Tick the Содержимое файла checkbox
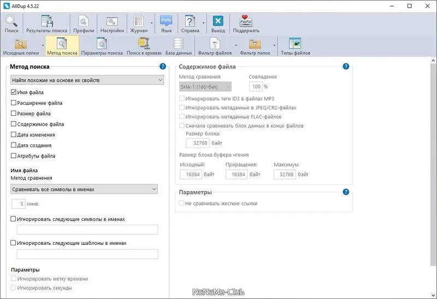The height and width of the screenshot is (299, 437). pyautogui.click(x=13, y=124)
